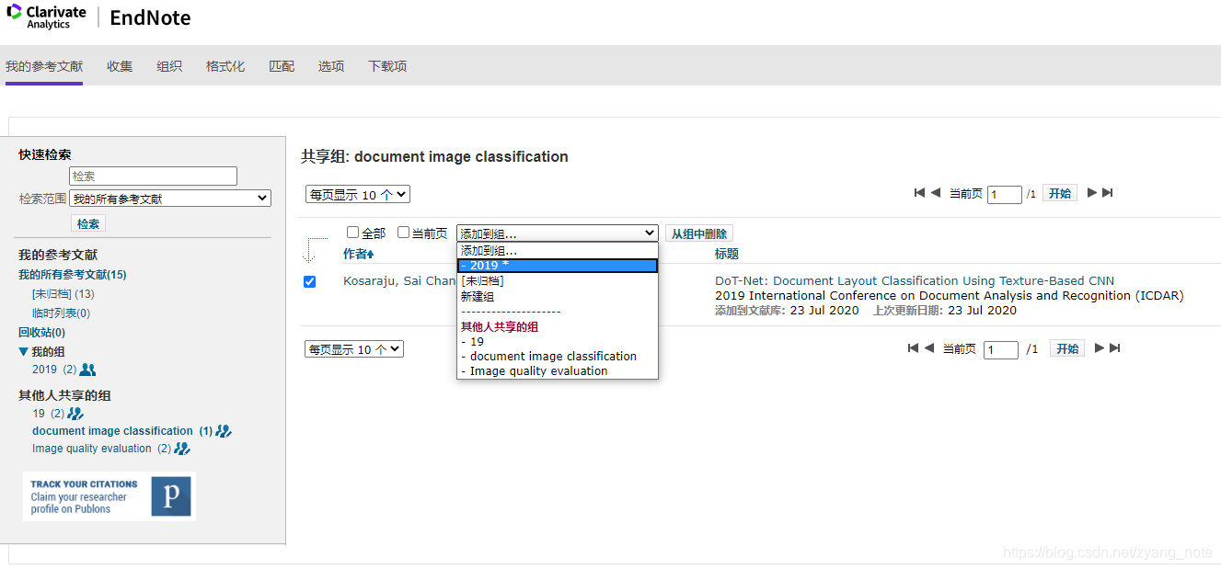Click the next page arrow in bottom pagination
Screen dimensions: 1221x569
(1099, 348)
